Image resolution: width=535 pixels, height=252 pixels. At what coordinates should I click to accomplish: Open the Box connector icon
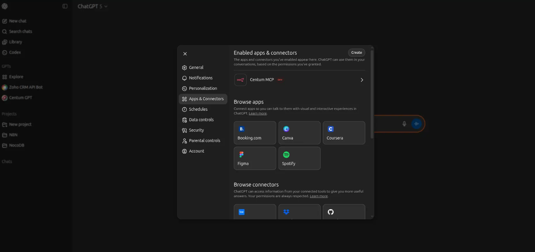[x=242, y=212]
